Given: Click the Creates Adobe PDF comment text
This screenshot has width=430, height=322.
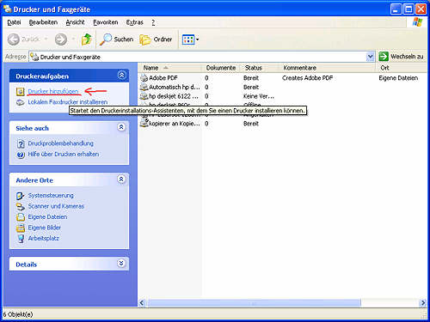Looking at the screenshot, I should pos(307,77).
